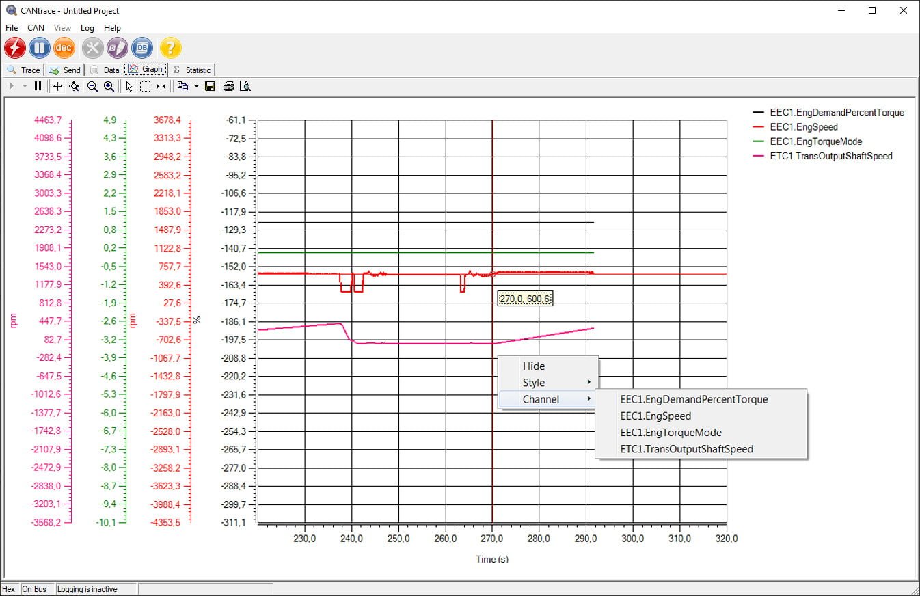Switch to the Data tab
The height and width of the screenshot is (596, 920).
tap(105, 70)
